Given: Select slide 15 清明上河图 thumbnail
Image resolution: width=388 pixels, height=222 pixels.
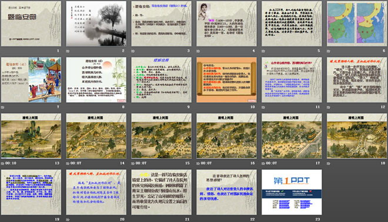Looking at the screenshot, I should pyautogui.click(x=161, y=136).
